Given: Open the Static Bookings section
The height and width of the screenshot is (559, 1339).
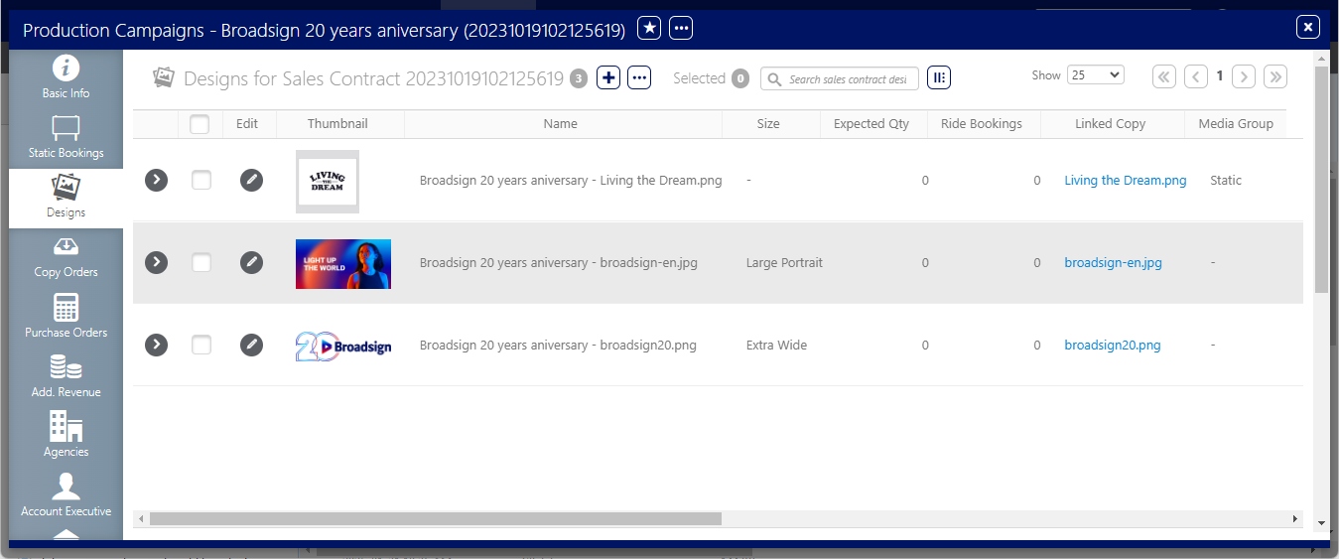Looking at the screenshot, I should tap(66, 136).
